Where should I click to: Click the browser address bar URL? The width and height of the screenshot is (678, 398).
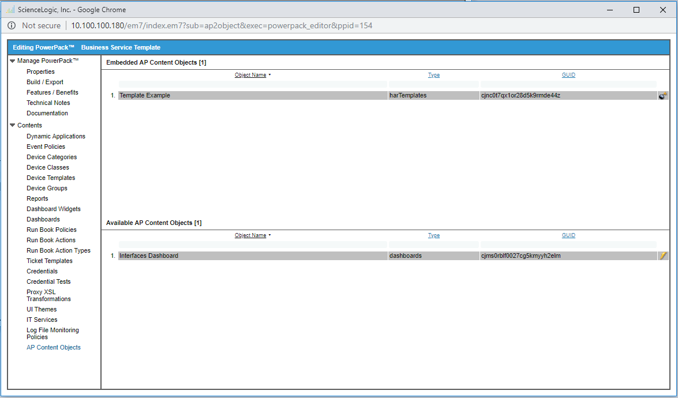coord(222,25)
